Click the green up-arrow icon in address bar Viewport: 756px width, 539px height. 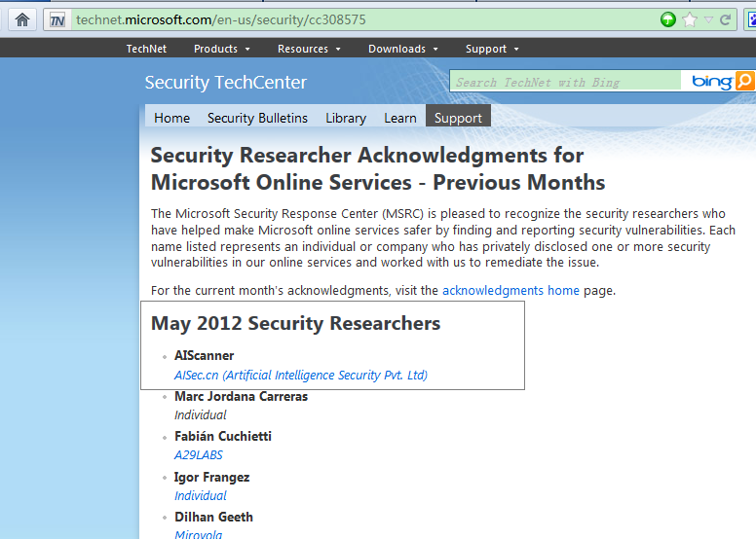click(668, 19)
